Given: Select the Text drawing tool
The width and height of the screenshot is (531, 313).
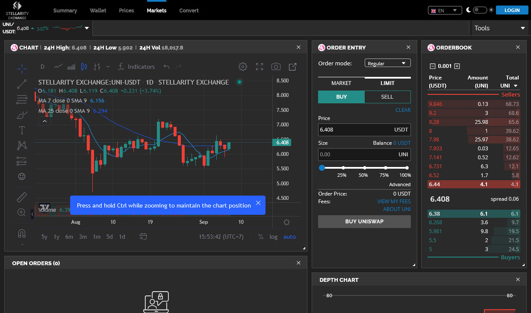Looking at the screenshot, I should (x=22, y=130).
